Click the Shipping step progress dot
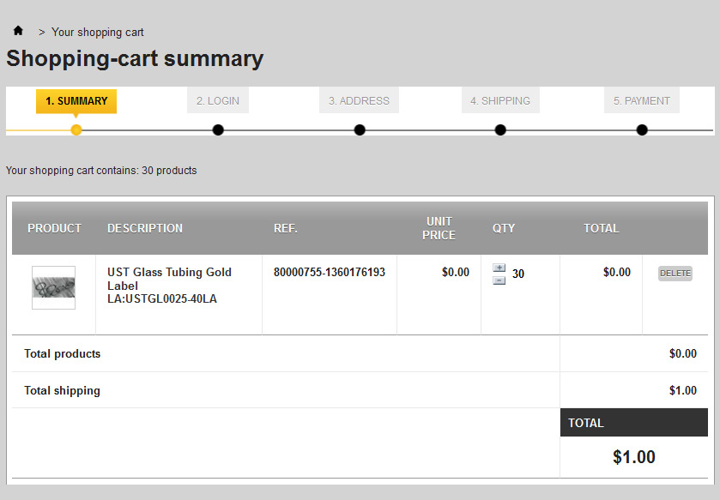The image size is (720, 500). pyautogui.click(x=500, y=130)
